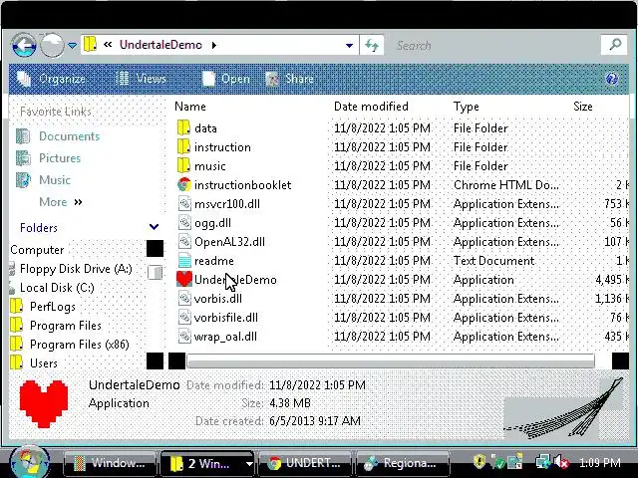This screenshot has width=638, height=478.
Task: Click the 4.38 MB size value
Action: tap(290, 403)
